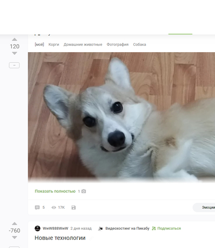This screenshot has width=215, height=248.
Task: Open WwW888WwW user avatar
Action: [38, 229]
